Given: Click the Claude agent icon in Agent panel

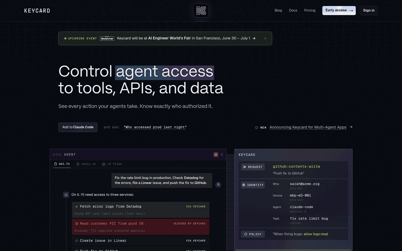Looking at the screenshot, I should click(216, 155).
